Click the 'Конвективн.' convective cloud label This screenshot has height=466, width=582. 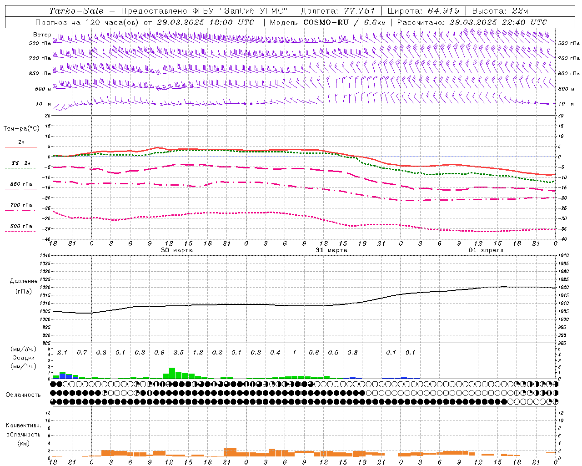pos(23,425)
